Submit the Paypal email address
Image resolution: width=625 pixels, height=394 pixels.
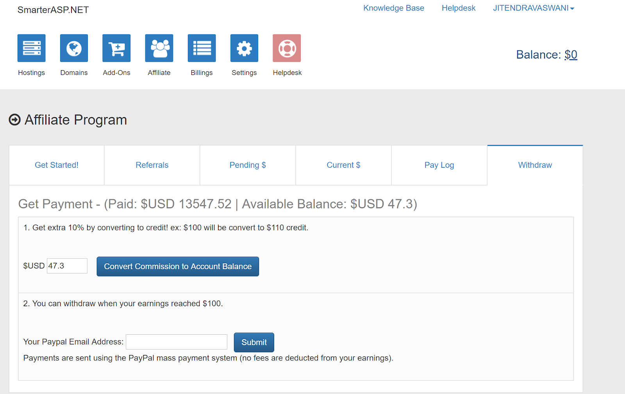click(254, 342)
